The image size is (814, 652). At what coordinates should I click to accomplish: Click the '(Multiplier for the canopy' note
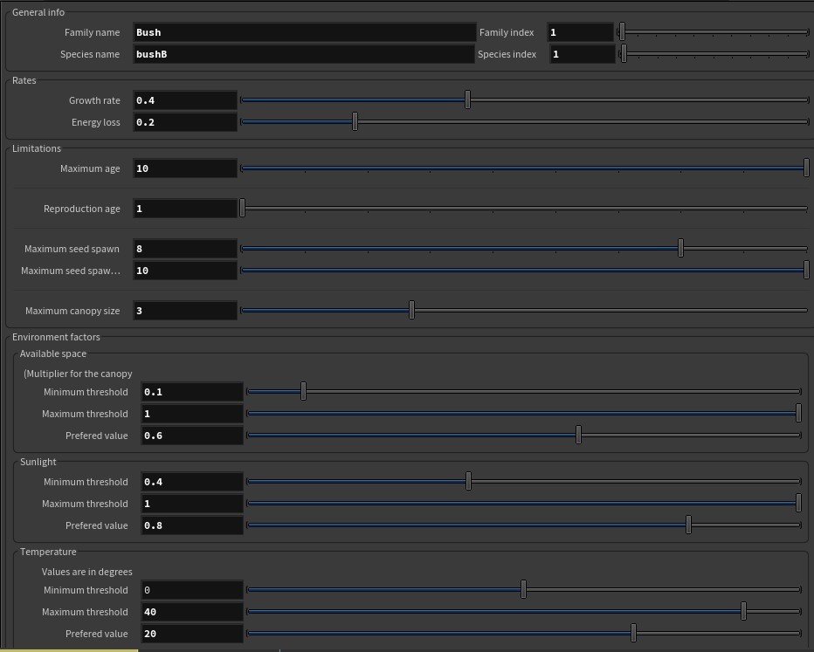(x=78, y=374)
